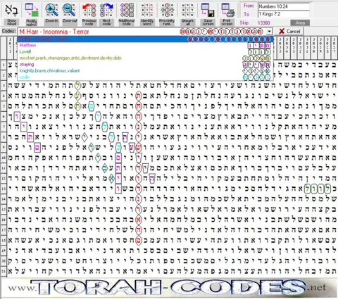The height and width of the screenshot is (299, 338).
Task: Open the Proximity rank icon
Action: coord(167,10)
